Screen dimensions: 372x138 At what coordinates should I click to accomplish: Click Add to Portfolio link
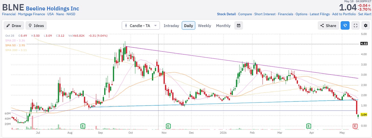[x=344, y=14]
